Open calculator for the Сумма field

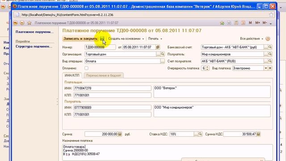click(x=120, y=134)
